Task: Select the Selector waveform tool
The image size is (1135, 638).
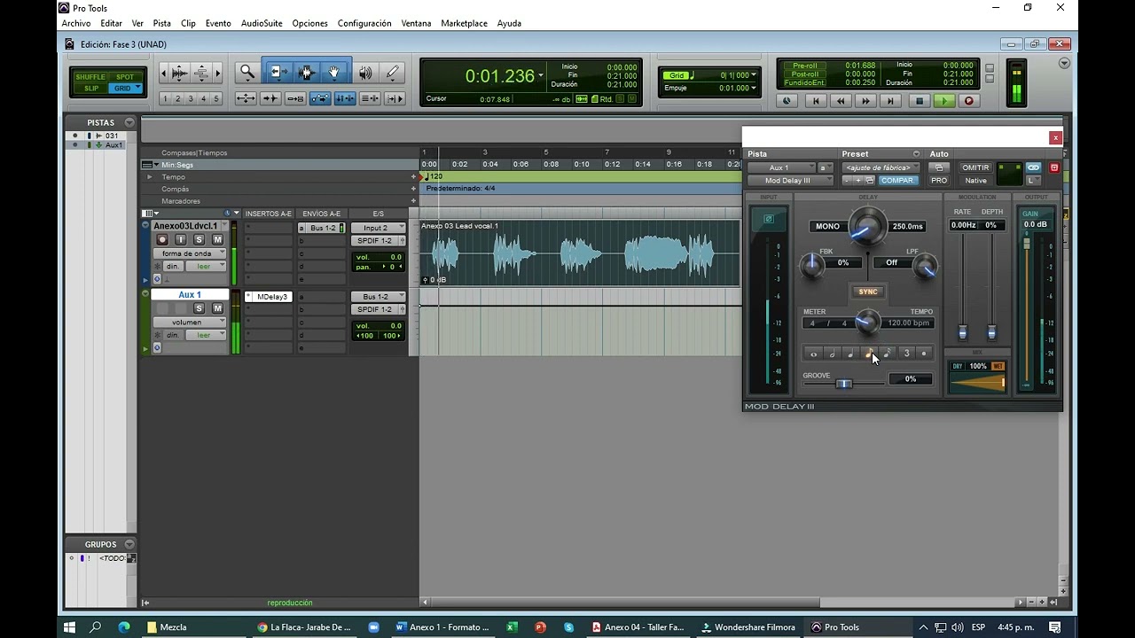Action: tap(306, 73)
